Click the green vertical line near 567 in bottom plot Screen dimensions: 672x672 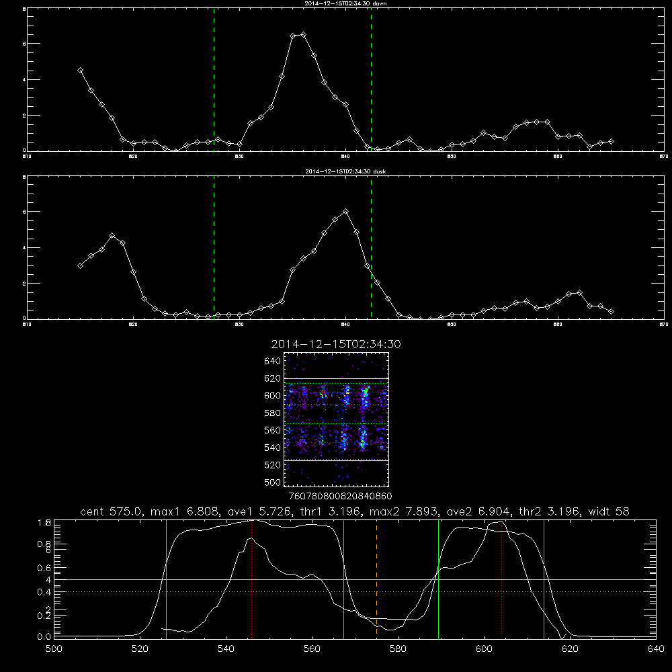pos(343,579)
